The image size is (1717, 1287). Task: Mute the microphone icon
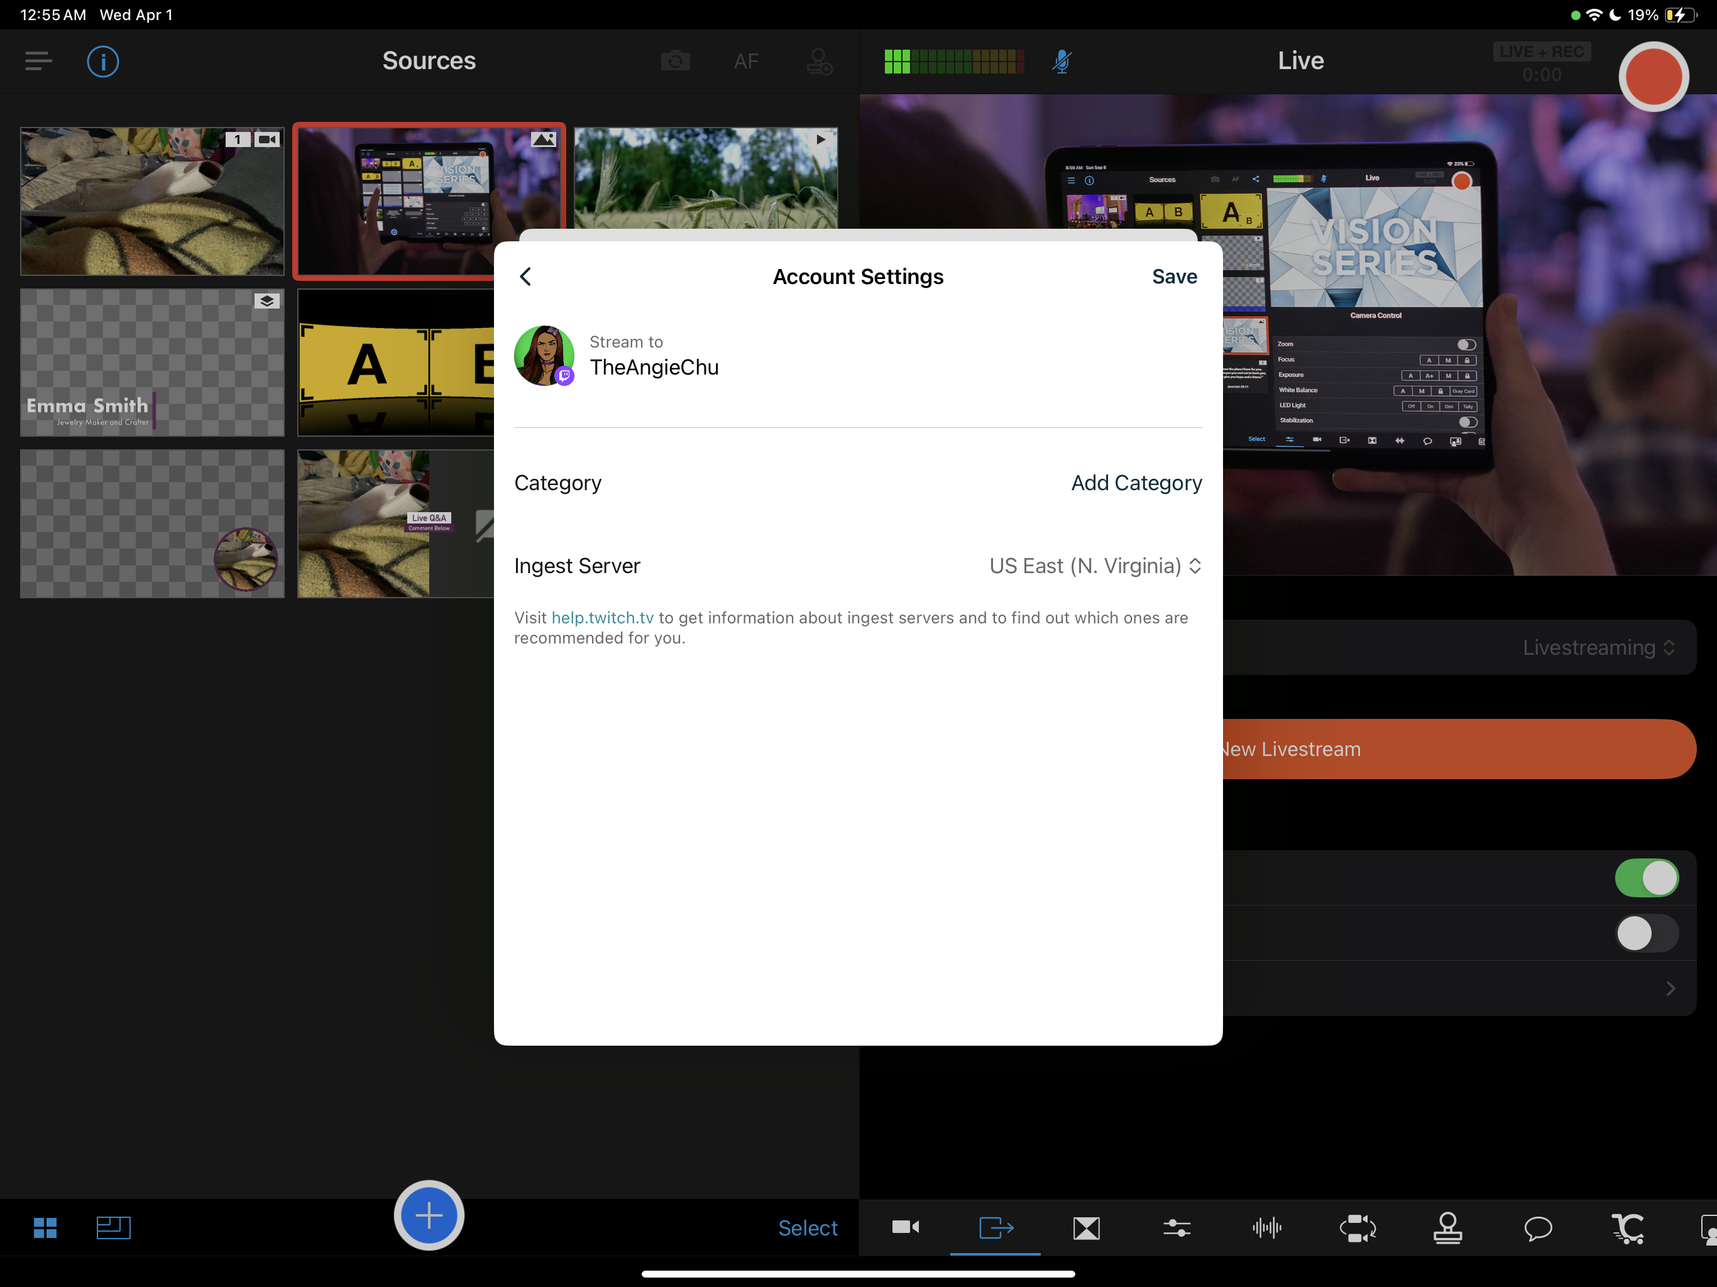point(1062,60)
